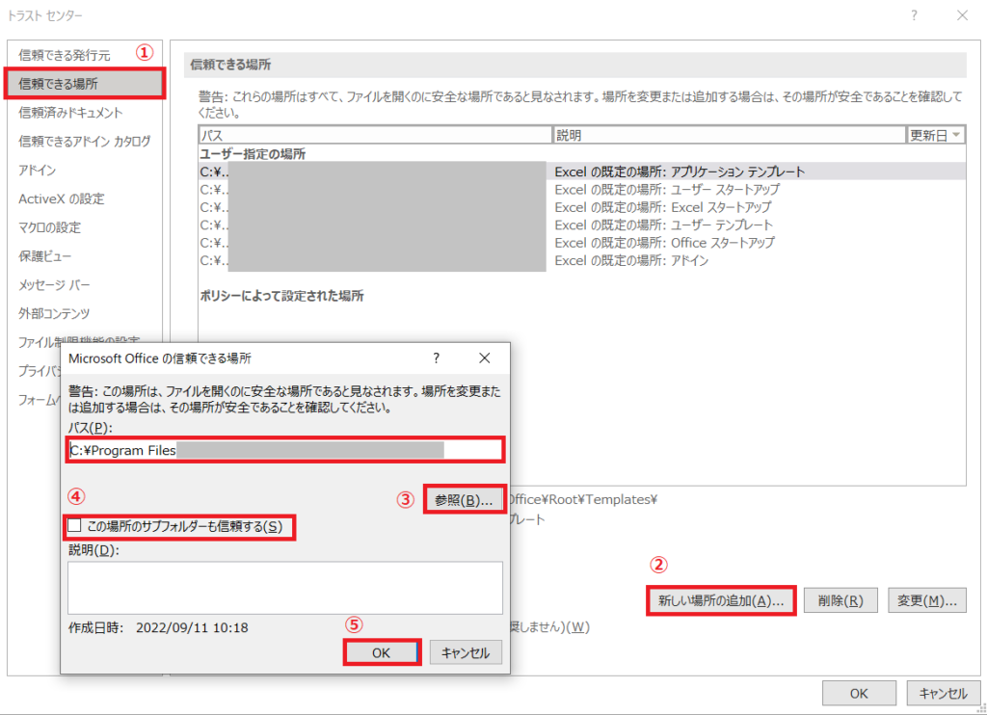Click the help ? icon in the small dialog
Screen dimensions: 987x715
click(x=436, y=358)
